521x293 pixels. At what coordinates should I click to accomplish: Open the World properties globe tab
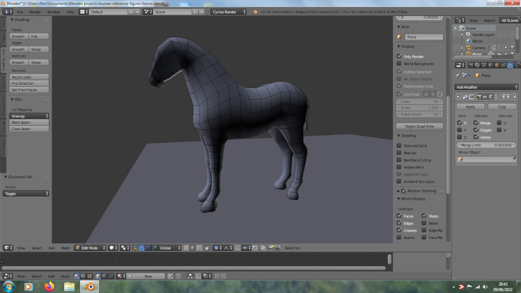point(490,65)
